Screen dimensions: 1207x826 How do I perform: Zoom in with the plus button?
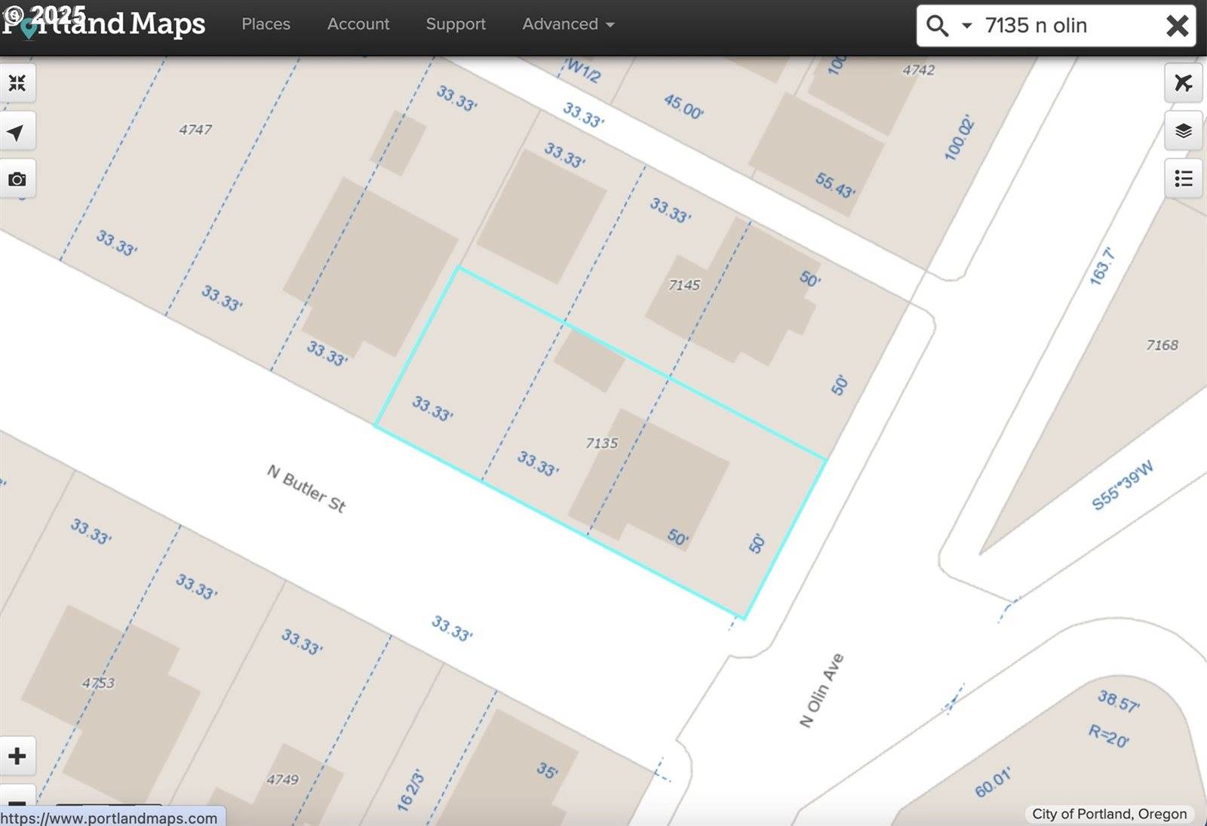17,756
